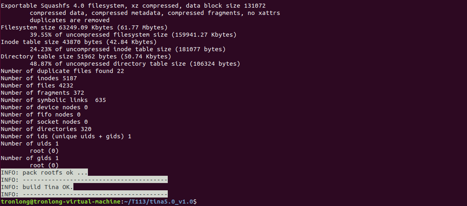Click the 'Number of inodes 5187' line
Viewport: 467px width, 206px height.
(x=39, y=78)
